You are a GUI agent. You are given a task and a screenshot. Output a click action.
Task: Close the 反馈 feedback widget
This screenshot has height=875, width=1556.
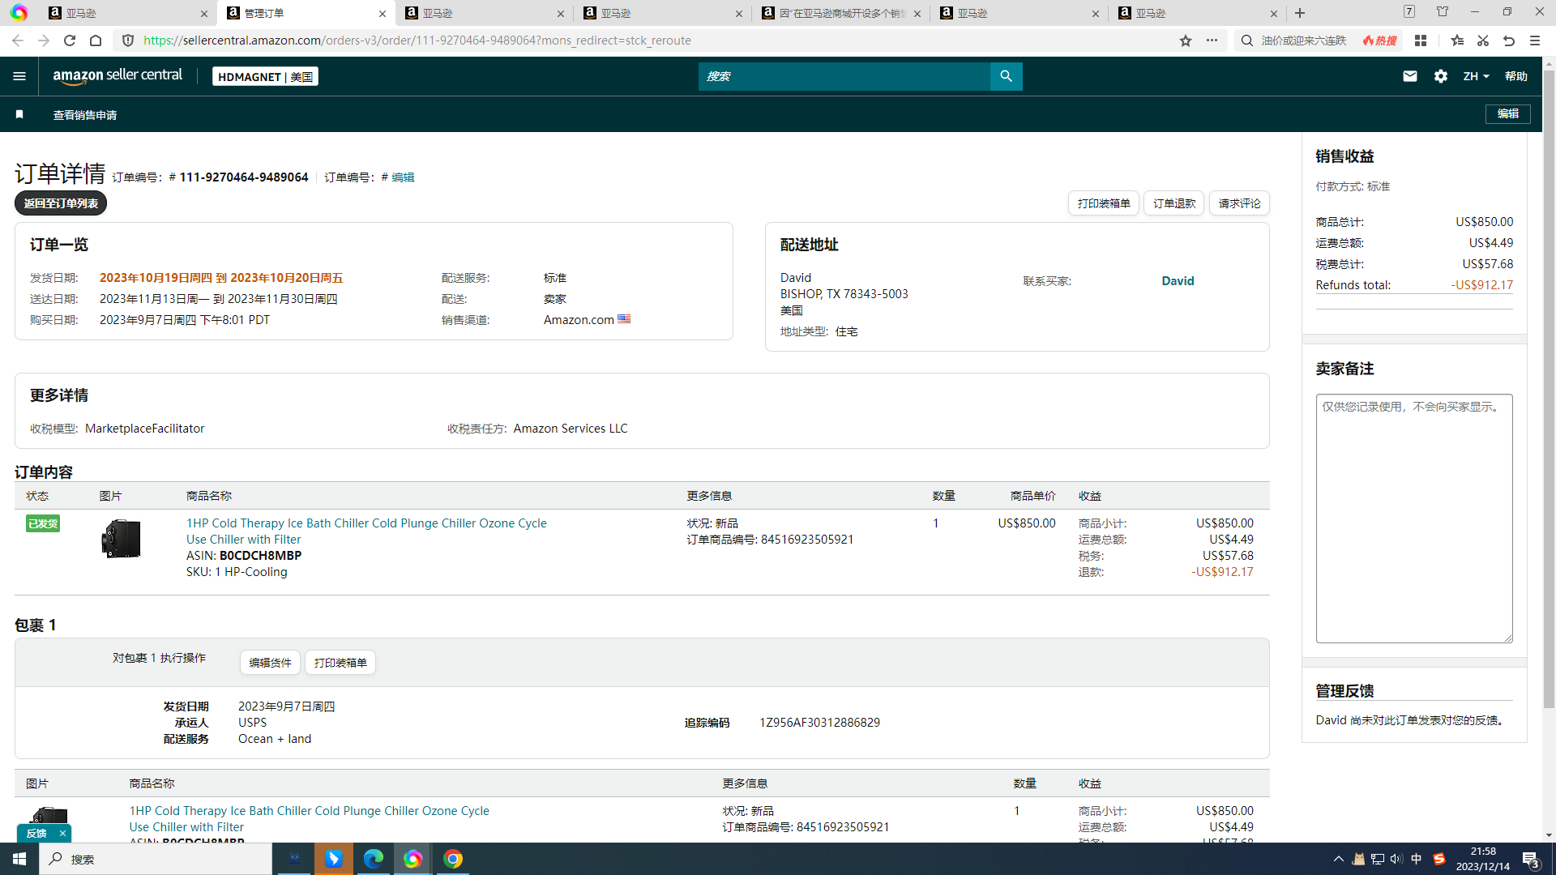coord(62,833)
